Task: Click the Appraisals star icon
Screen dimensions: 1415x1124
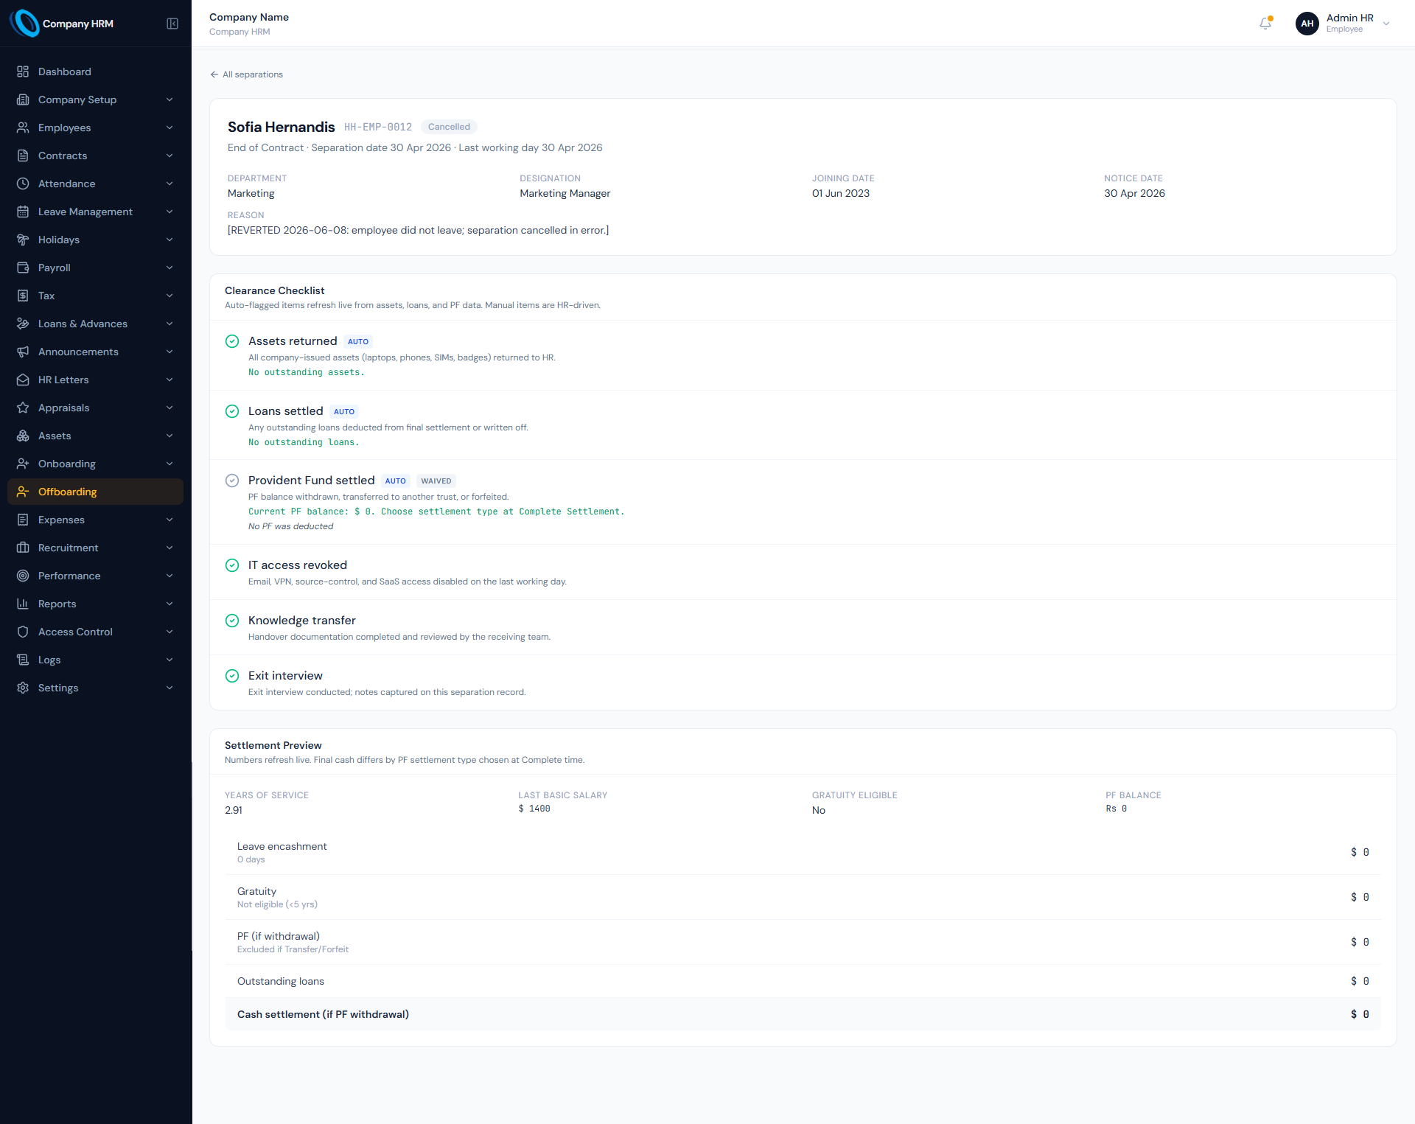Action: pos(23,408)
